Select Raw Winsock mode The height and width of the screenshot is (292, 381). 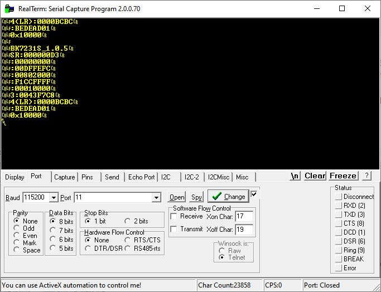(x=230, y=251)
